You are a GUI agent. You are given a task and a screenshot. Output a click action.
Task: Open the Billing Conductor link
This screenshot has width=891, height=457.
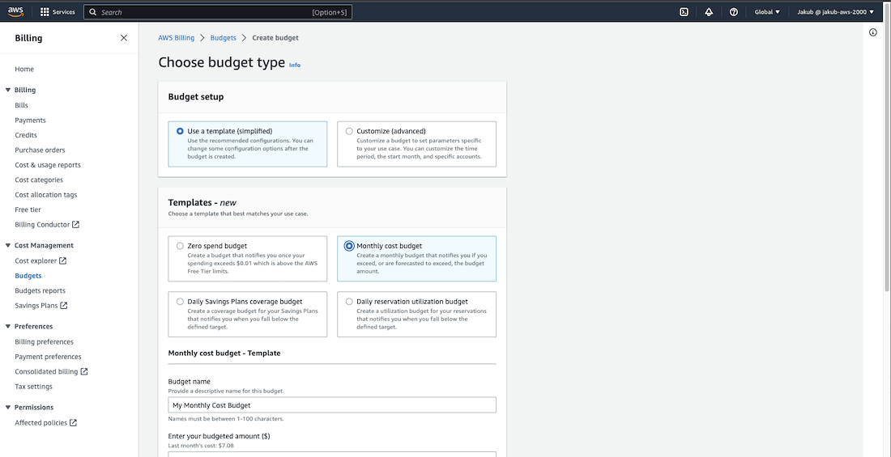tap(42, 224)
